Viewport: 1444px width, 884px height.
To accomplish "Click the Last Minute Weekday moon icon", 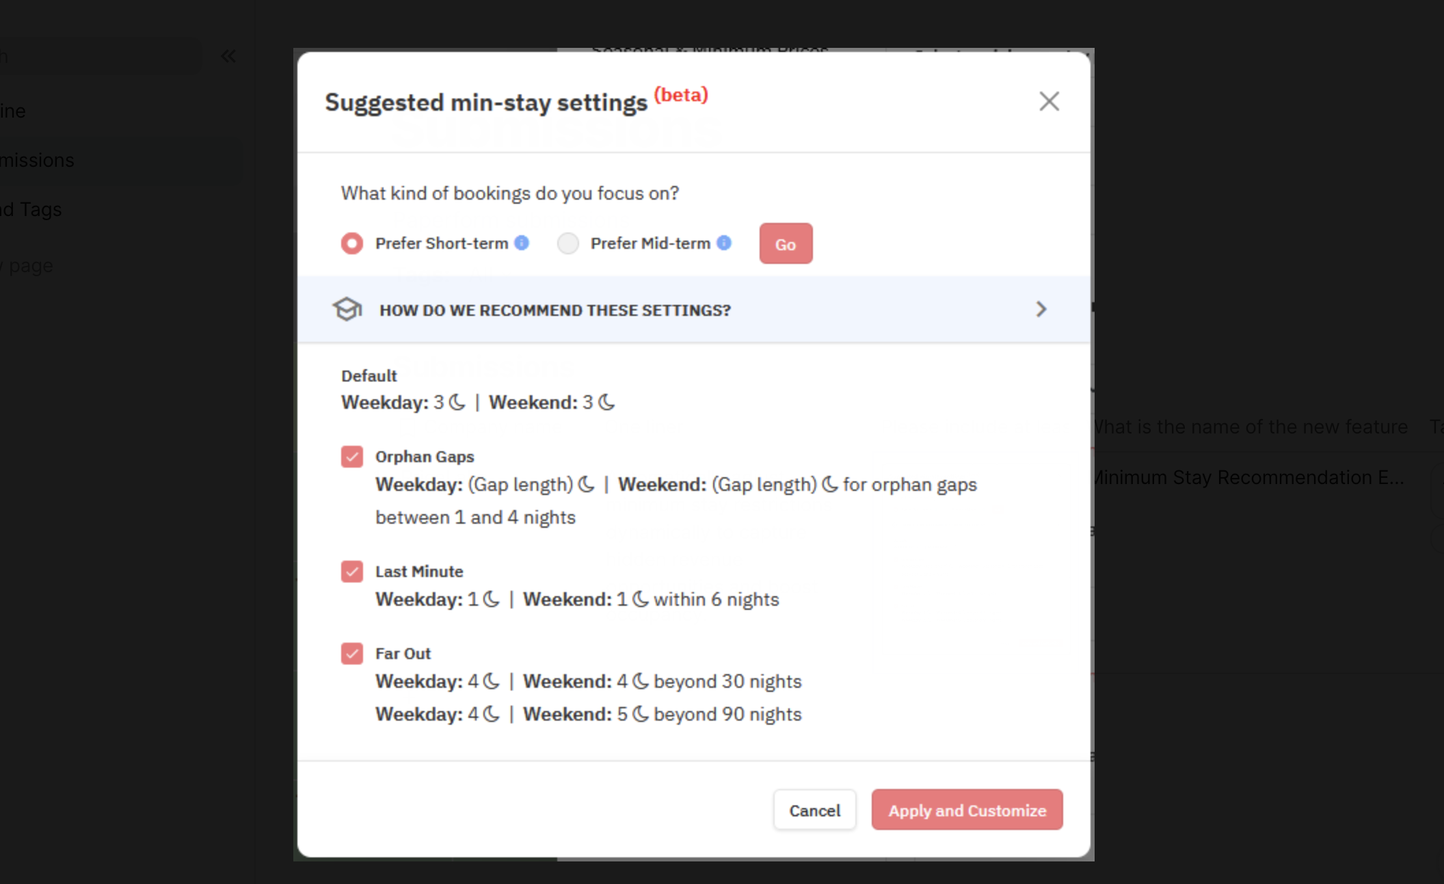I will click(491, 599).
